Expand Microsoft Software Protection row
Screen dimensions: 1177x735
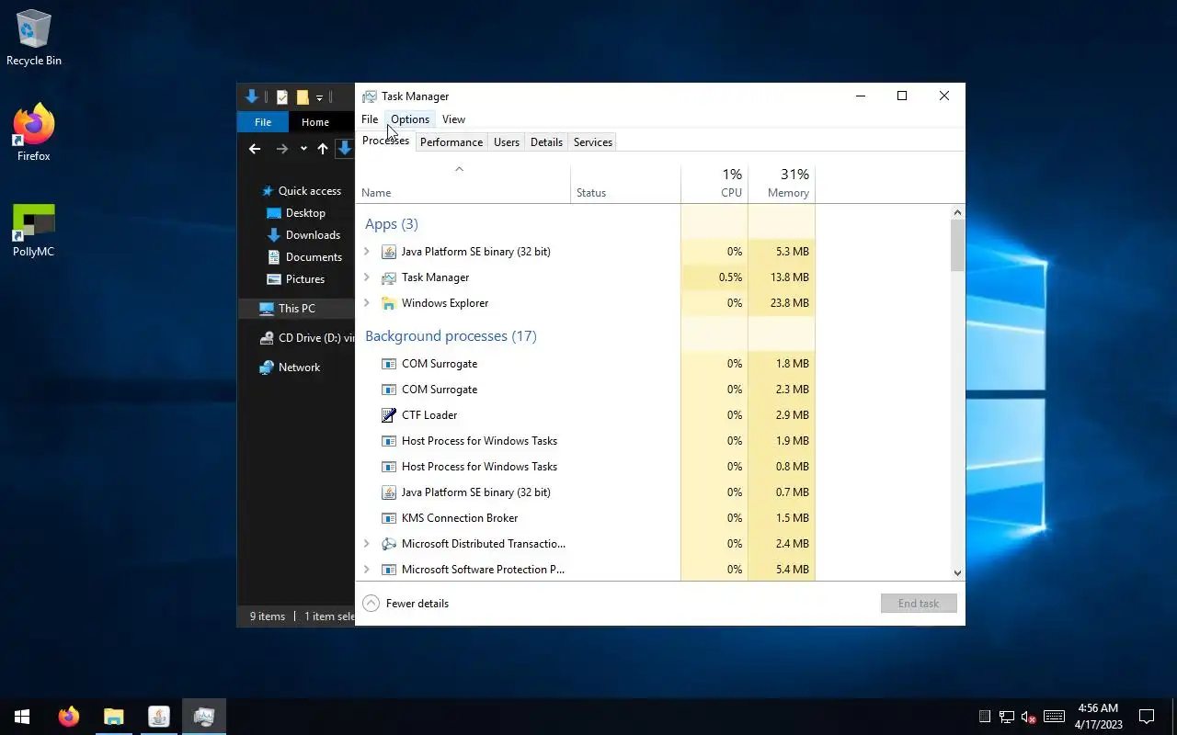pos(366,570)
